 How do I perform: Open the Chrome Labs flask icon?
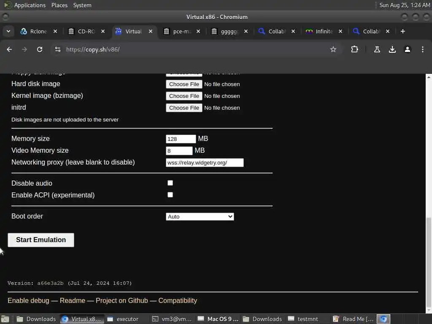point(377,49)
